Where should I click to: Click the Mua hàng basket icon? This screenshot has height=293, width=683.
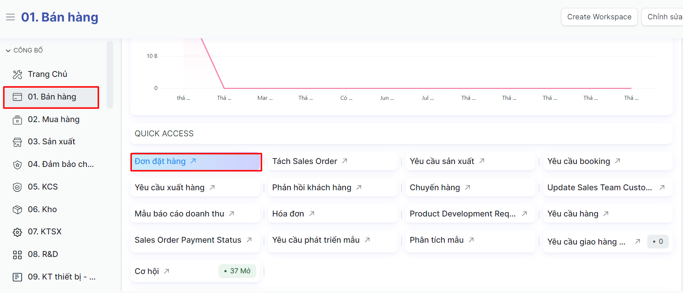pyautogui.click(x=18, y=120)
